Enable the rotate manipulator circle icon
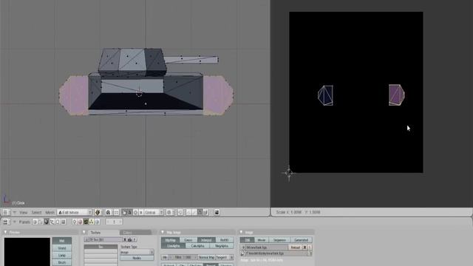473x266 pixels. point(135,212)
